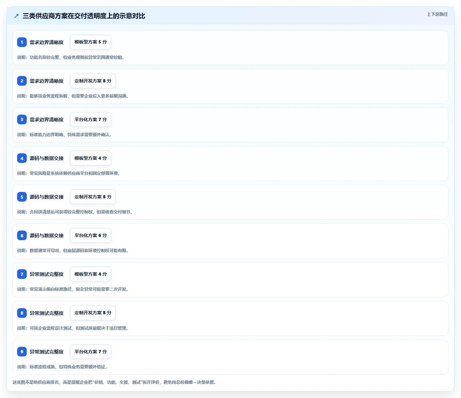Click the 模板型方案 5 分 chip
Screen dimensions: 461x398
pyautogui.click(x=91, y=42)
